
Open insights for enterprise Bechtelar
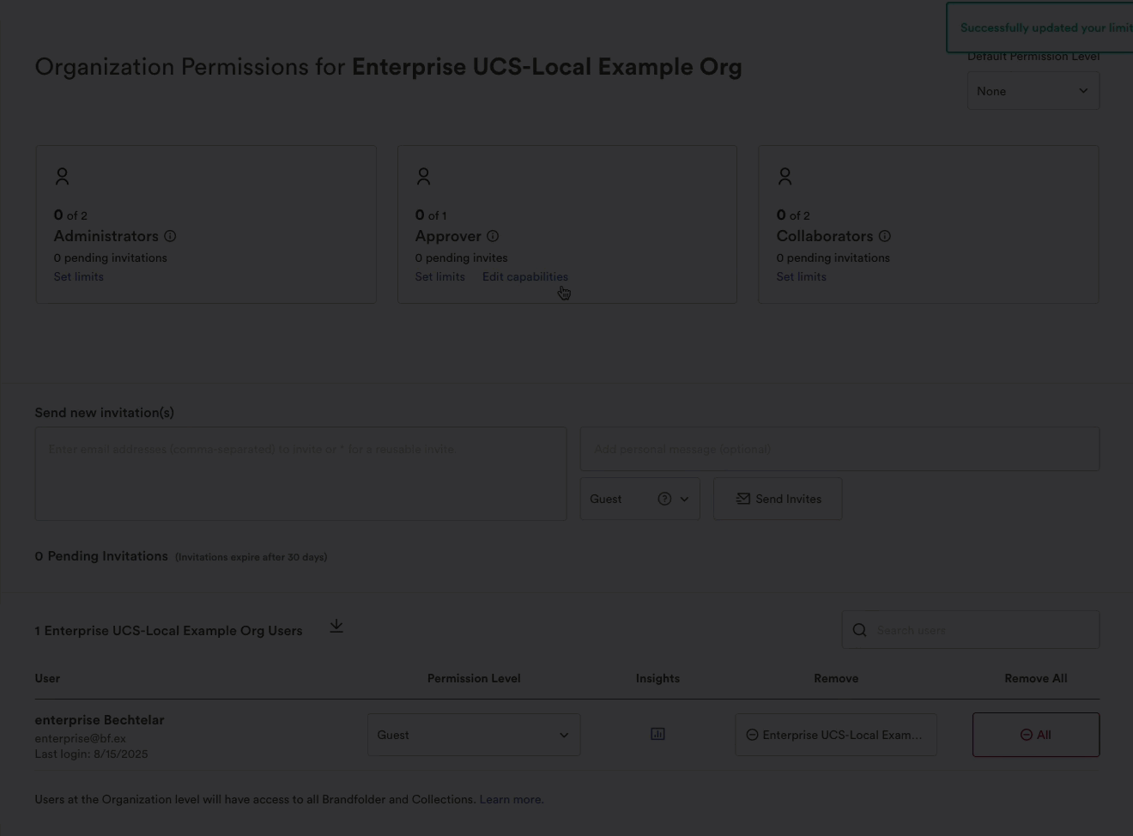pyautogui.click(x=657, y=734)
